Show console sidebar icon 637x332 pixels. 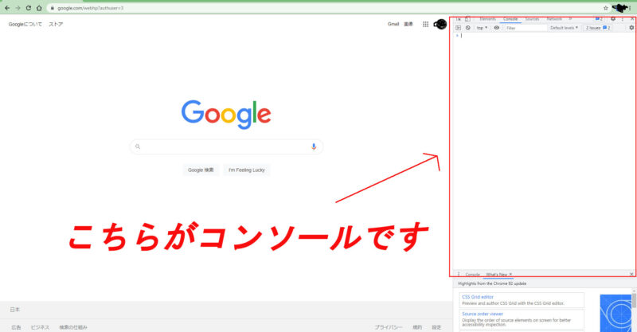[459, 28]
